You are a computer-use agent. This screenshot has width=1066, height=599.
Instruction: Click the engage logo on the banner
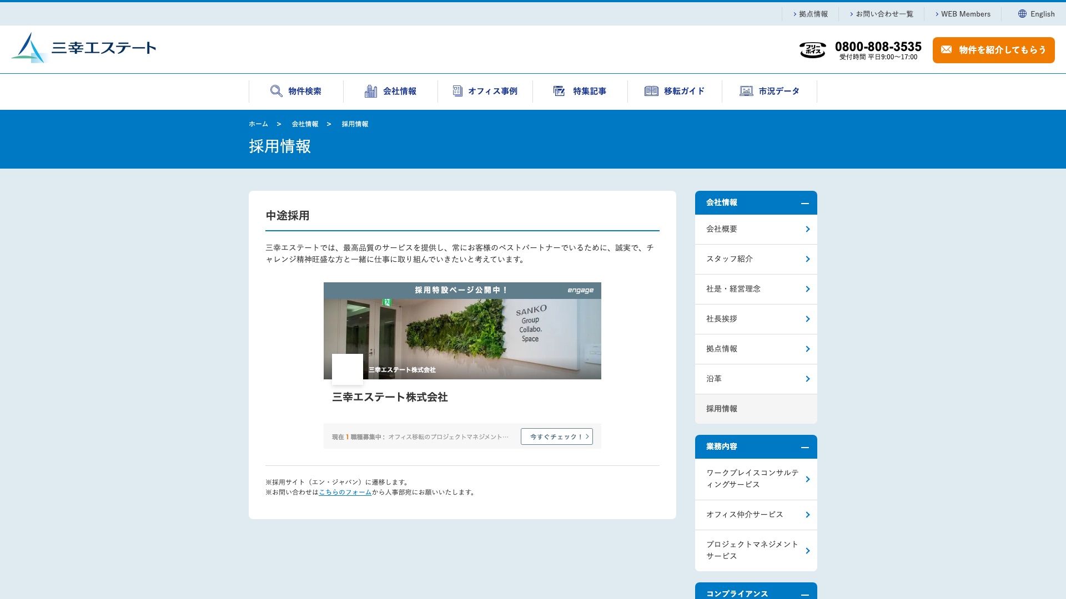[580, 290]
